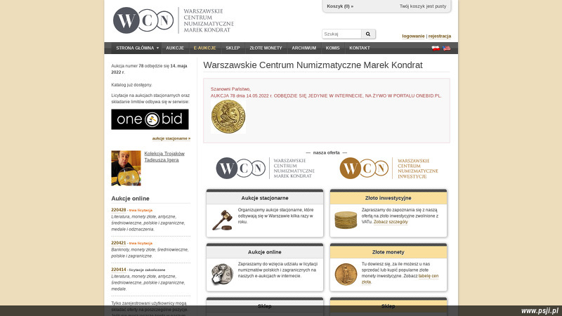The height and width of the screenshot is (316, 562).
Task: Open the Archiwum menu item
Action: pos(304,48)
